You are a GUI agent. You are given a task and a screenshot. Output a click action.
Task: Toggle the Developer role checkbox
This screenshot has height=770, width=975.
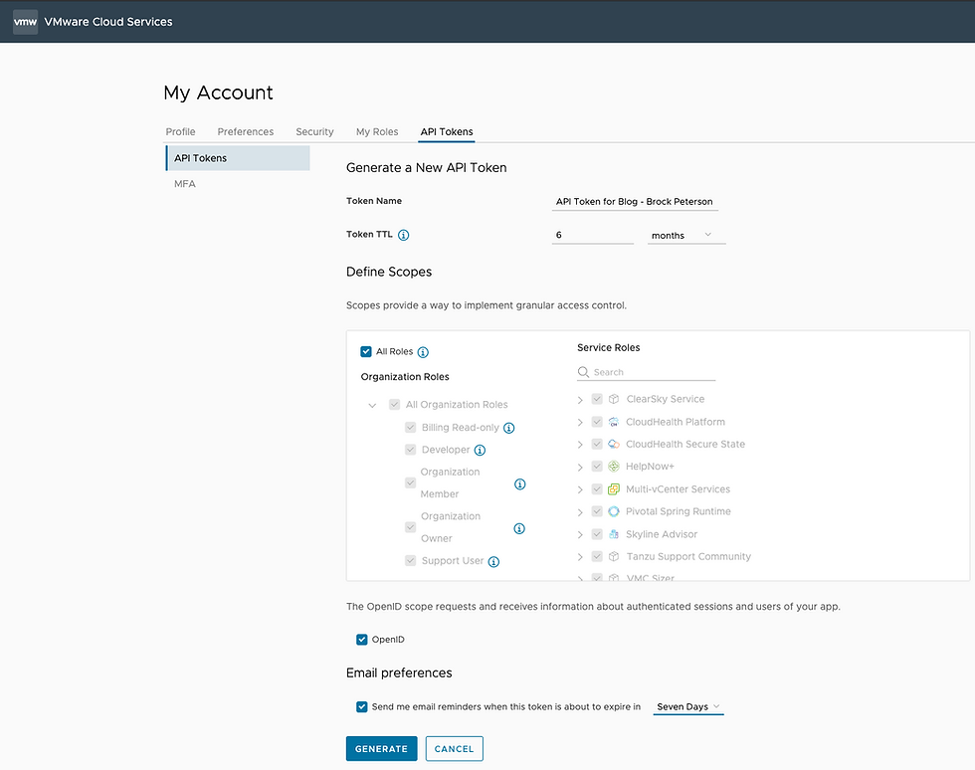[410, 450]
